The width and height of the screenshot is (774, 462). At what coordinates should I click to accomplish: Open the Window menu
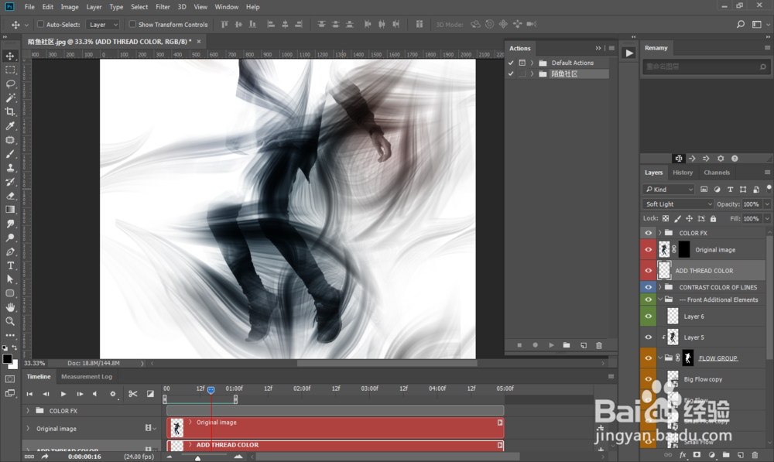[227, 7]
